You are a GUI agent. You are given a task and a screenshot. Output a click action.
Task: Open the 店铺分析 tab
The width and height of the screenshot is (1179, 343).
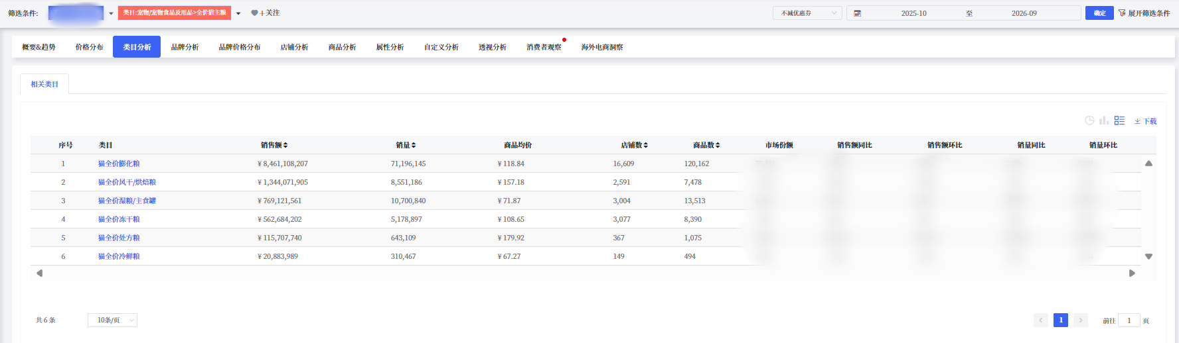pyautogui.click(x=294, y=47)
